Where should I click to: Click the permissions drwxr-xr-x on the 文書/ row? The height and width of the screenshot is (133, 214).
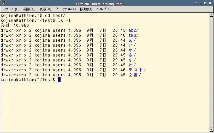pyautogui.click(x=14, y=75)
